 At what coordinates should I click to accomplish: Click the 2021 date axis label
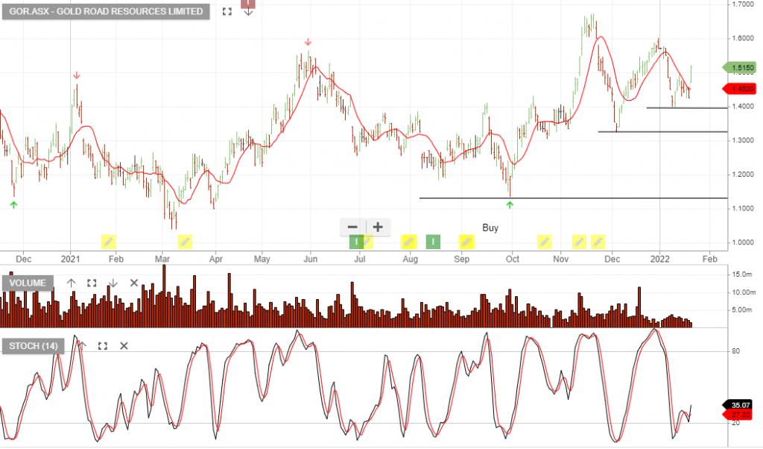pyautogui.click(x=71, y=259)
